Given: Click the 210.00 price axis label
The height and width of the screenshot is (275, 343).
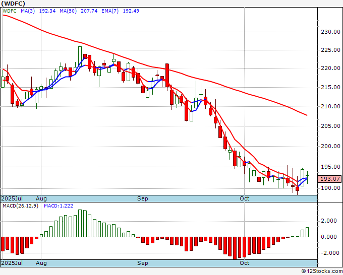Looking at the screenshot, I should click(x=330, y=106).
